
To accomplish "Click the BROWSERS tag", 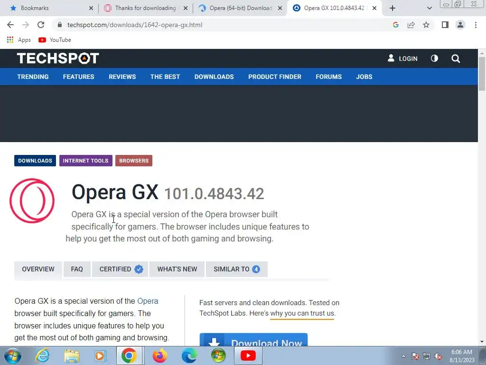I will [133, 161].
